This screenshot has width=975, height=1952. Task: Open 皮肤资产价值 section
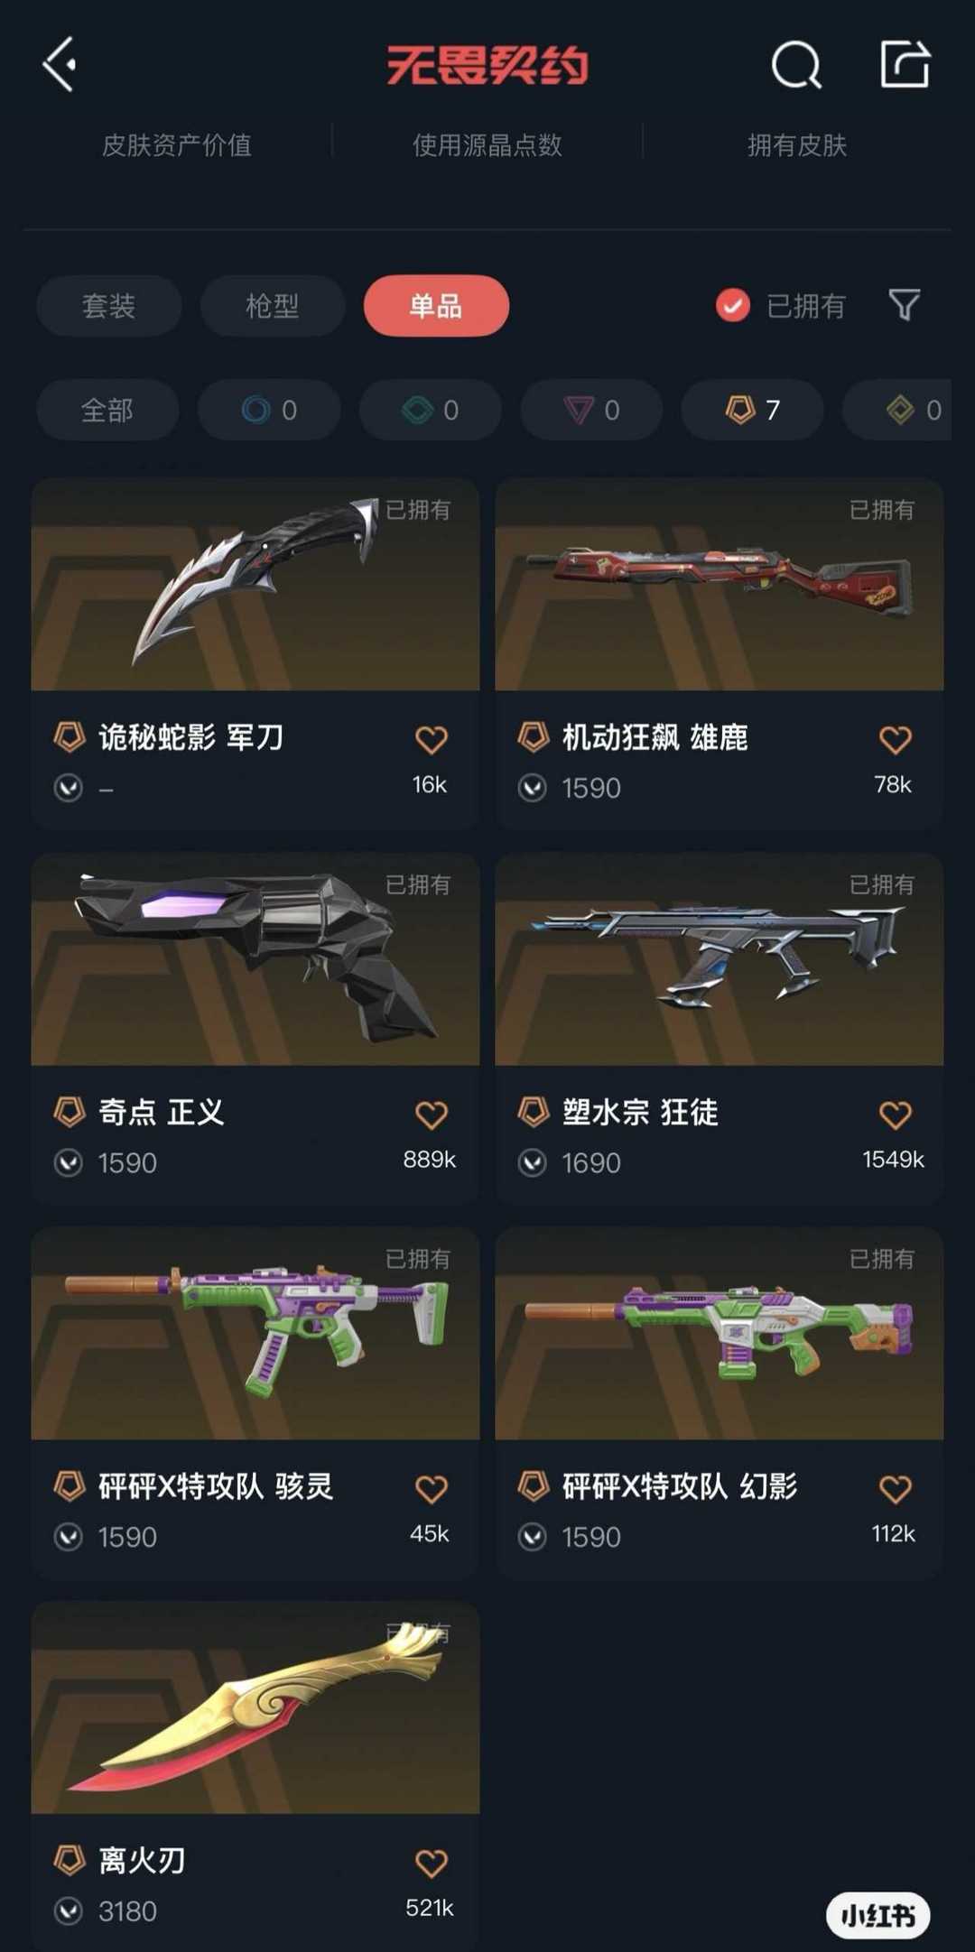pos(177,144)
